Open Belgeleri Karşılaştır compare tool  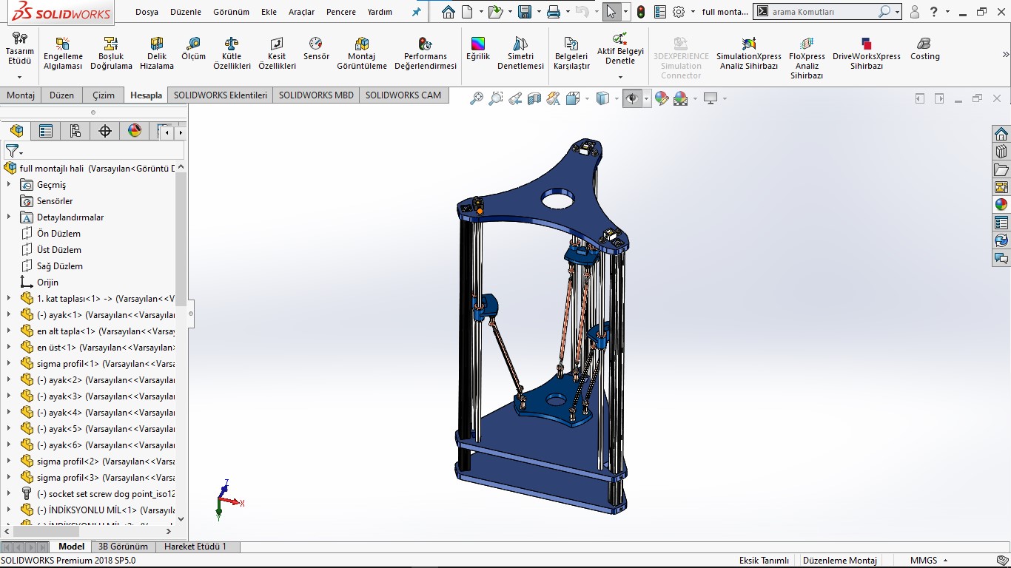click(x=571, y=53)
